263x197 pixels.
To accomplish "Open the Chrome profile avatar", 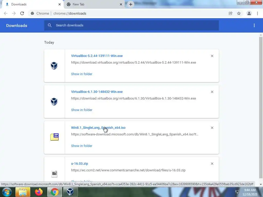I will 249,13.
